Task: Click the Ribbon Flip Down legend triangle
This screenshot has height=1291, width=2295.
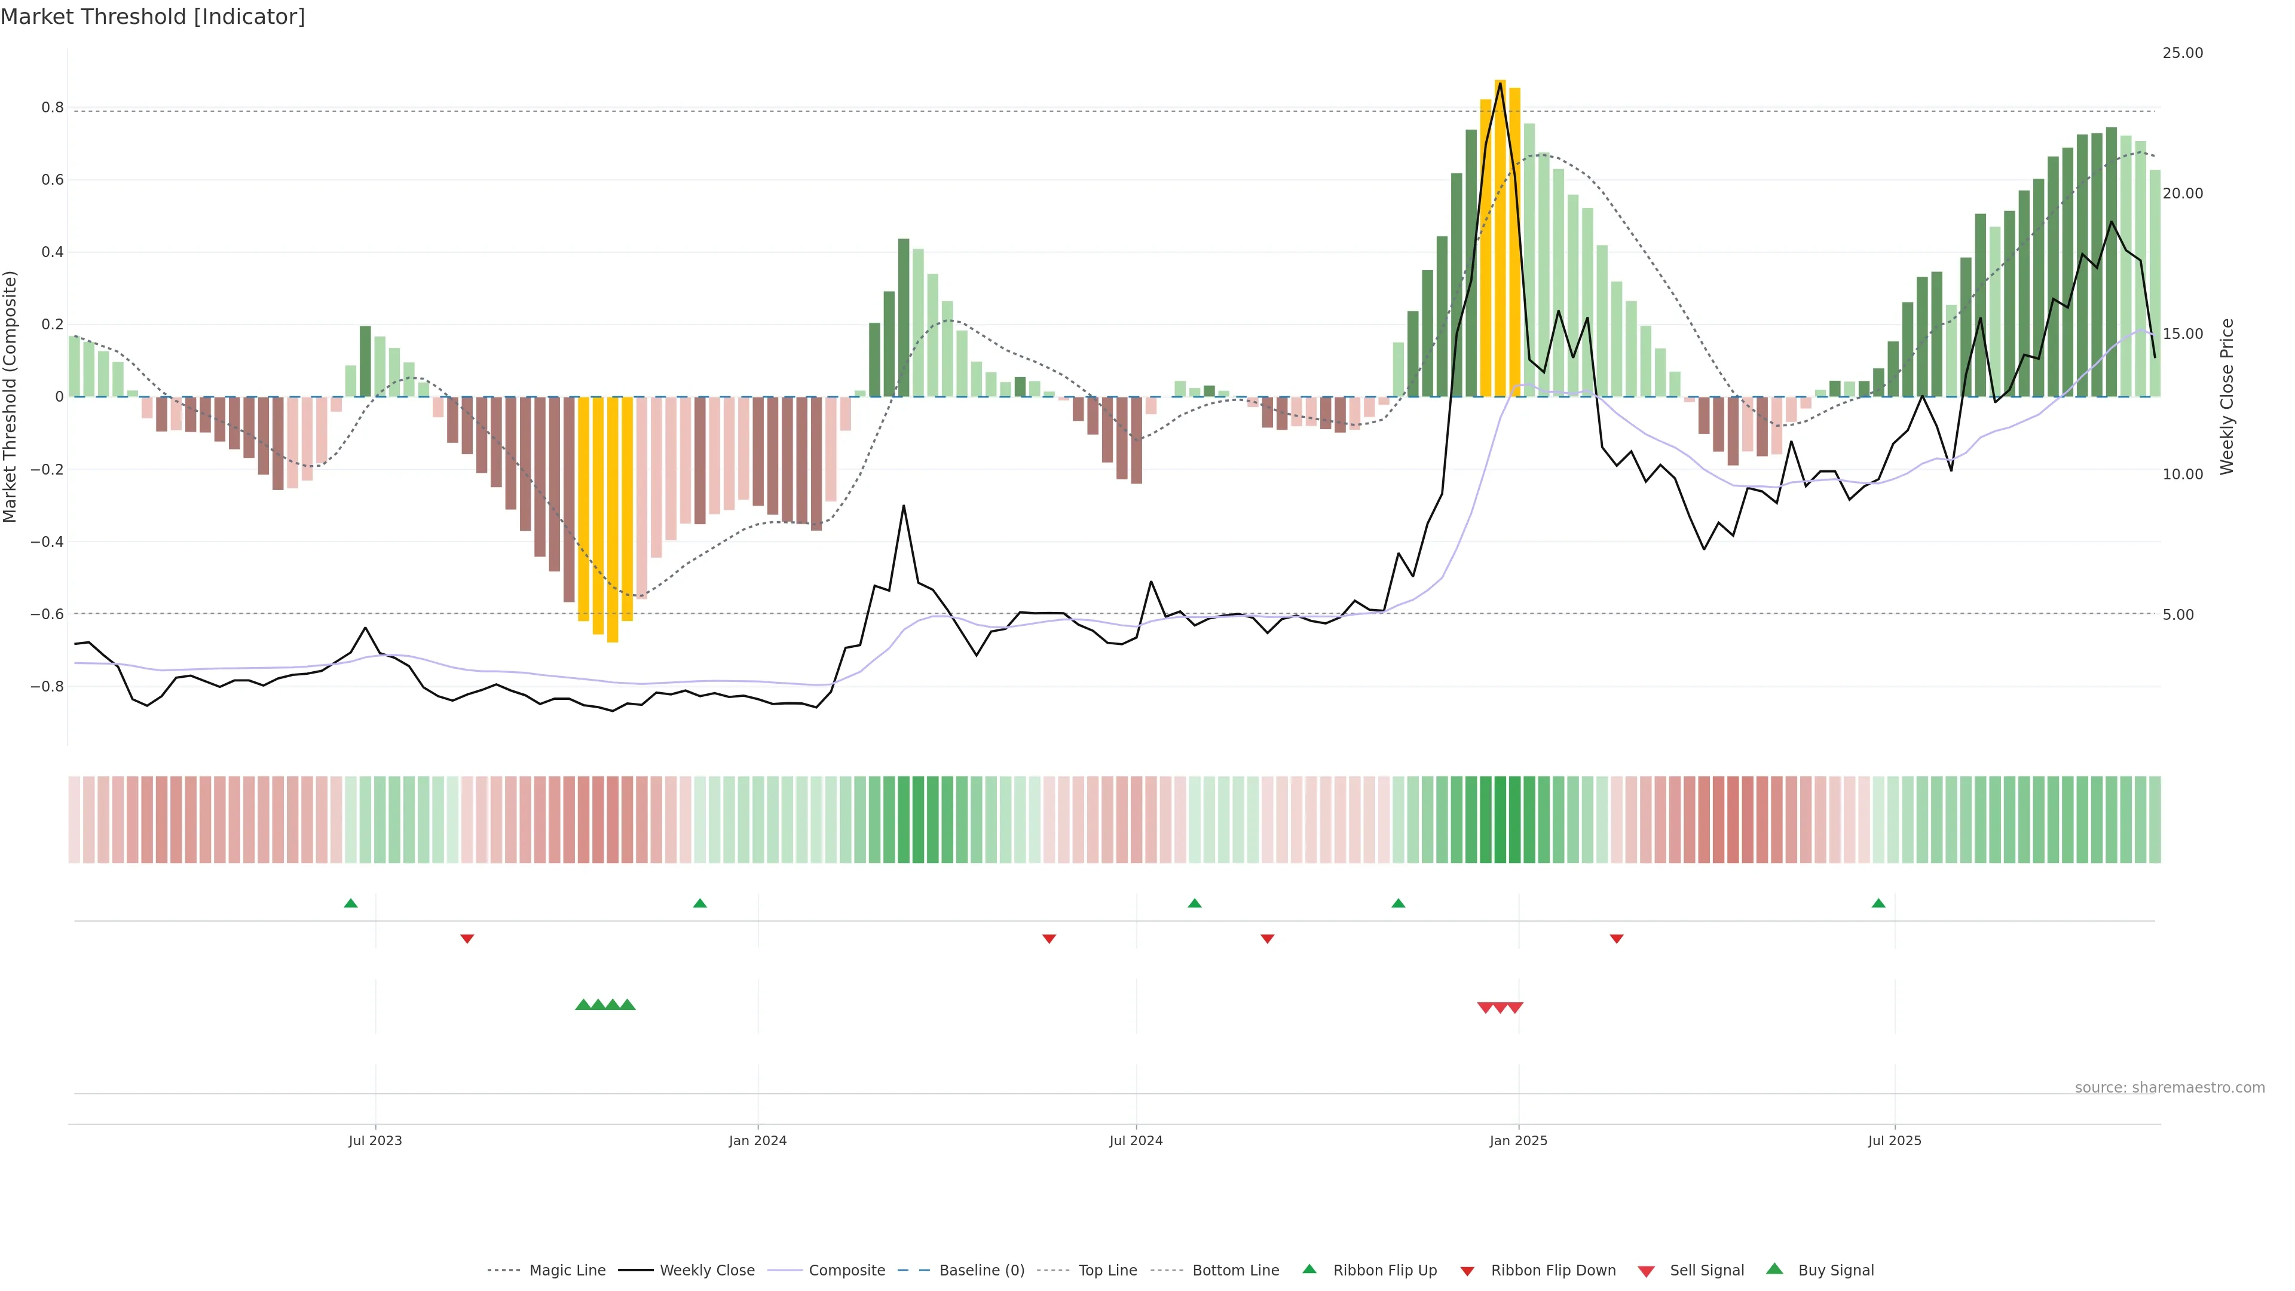Action: (1467, 1271)
